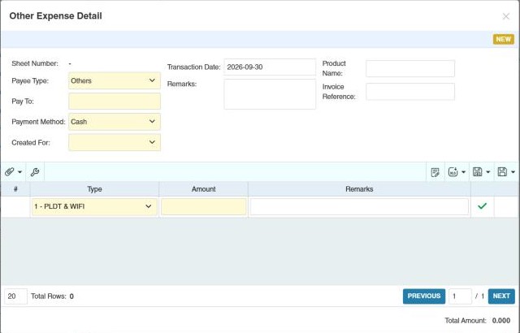
Task: Click the edit note document icon
Action: (435, 172)
